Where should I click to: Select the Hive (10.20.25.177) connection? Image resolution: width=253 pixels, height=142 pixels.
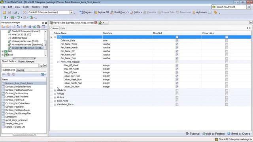21,34
